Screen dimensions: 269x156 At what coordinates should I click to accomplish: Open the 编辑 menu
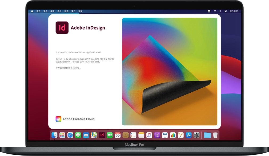[52, 11]
